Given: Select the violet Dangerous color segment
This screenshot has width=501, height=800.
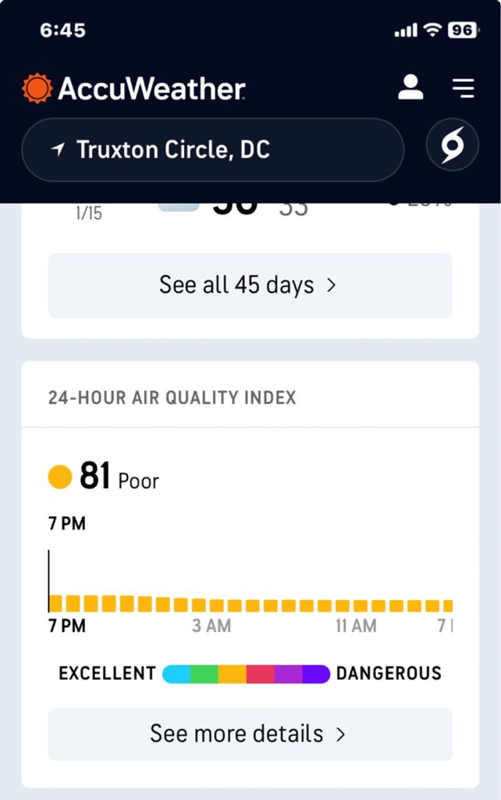Looking at the screenshot, I should (316, 674).
